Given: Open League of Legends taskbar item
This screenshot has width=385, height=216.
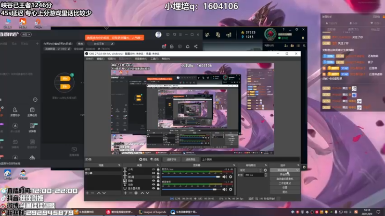Looking at the screenshot, I should [153, 212].
